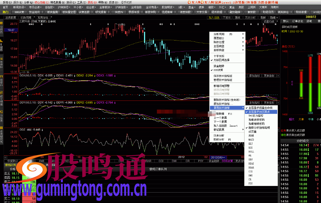Click the timeline scroll-left double arrow
This screenshot has width=321, height=203.
pyautogui.click(x=6, y=157)
